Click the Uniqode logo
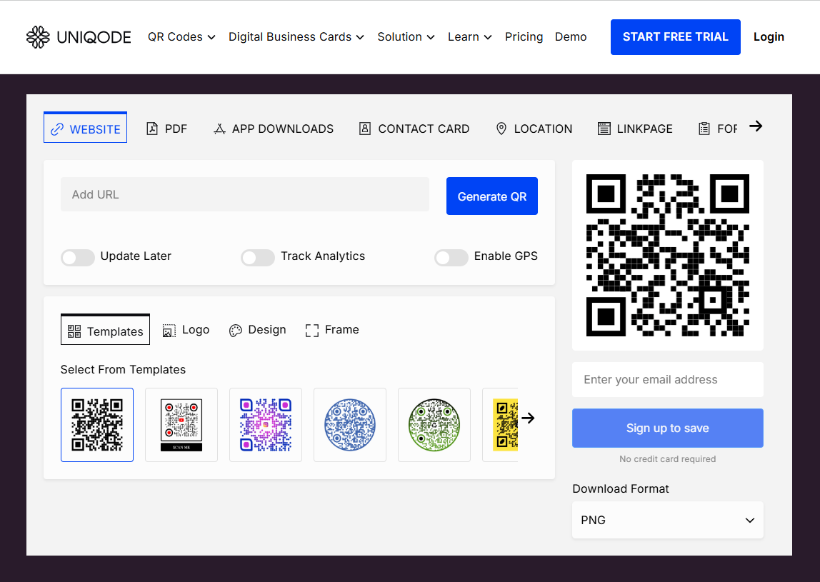The image size is (820, 582). tap(79, 37)
